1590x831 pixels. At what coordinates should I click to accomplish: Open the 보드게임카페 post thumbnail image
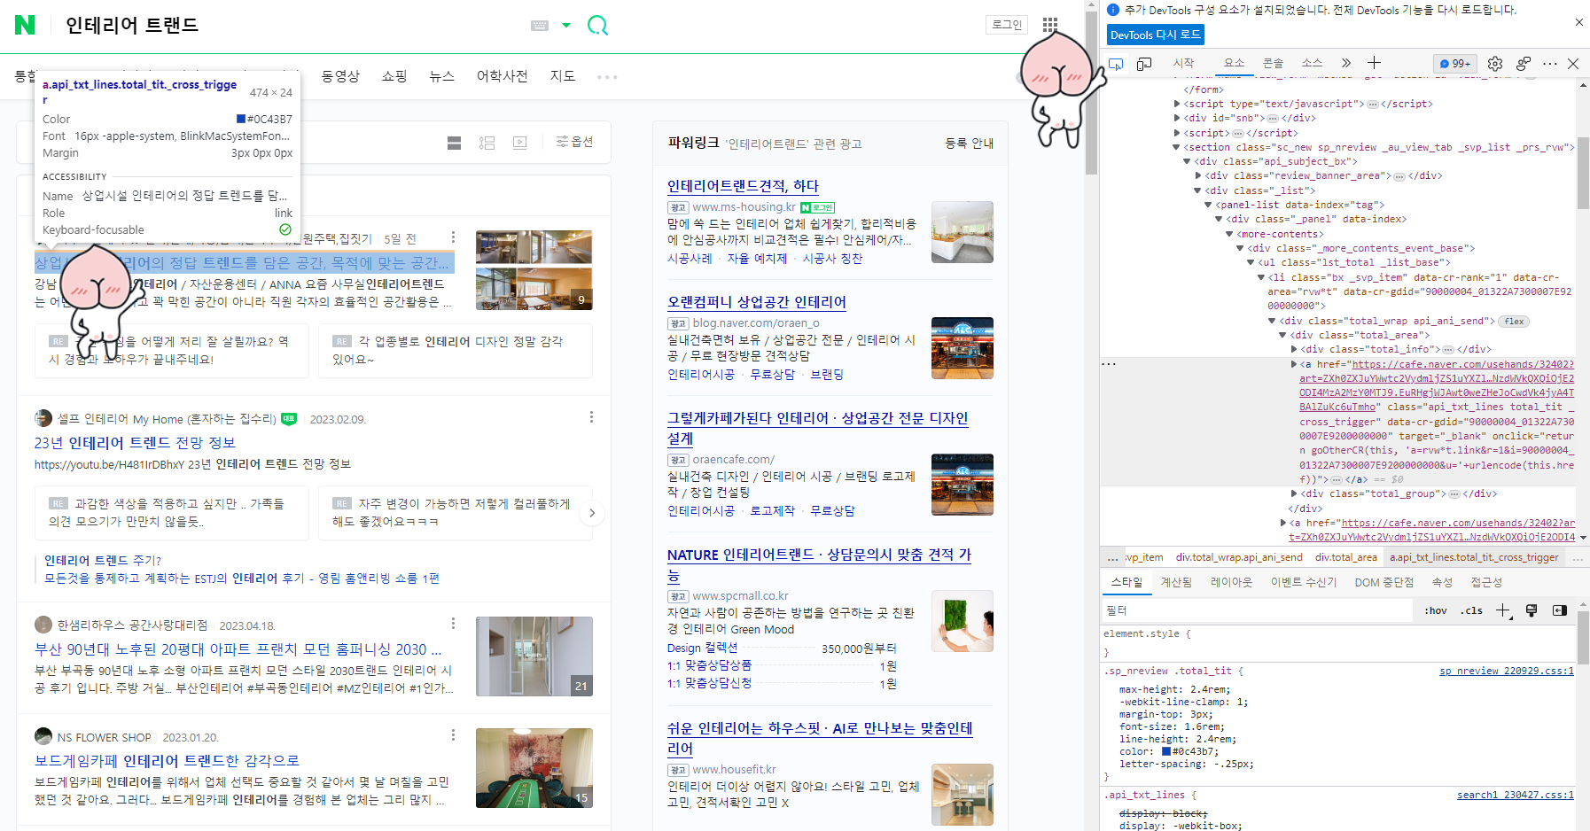534,768
